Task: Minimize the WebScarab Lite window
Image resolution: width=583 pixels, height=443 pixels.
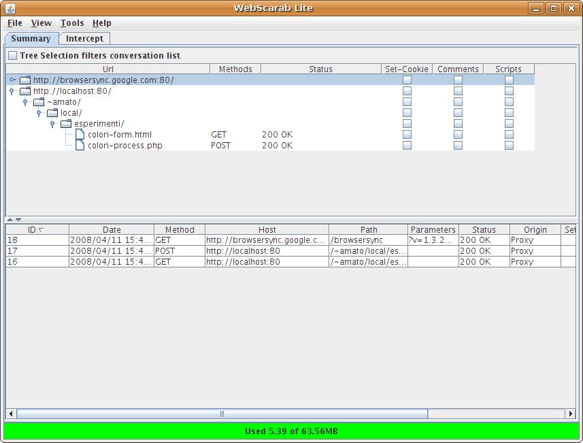Action: (x=536, y=8)
